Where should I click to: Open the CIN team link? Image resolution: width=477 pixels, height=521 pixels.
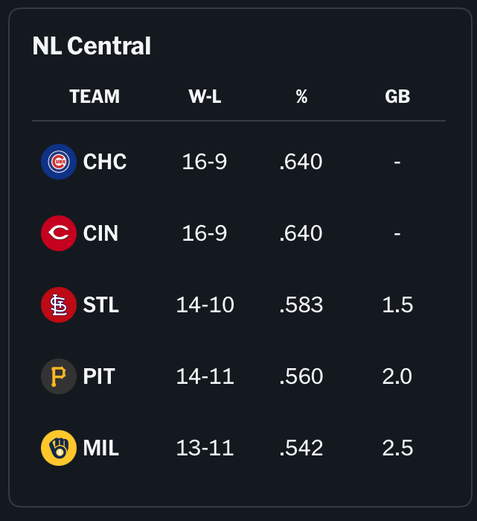[x=101, y=233]
